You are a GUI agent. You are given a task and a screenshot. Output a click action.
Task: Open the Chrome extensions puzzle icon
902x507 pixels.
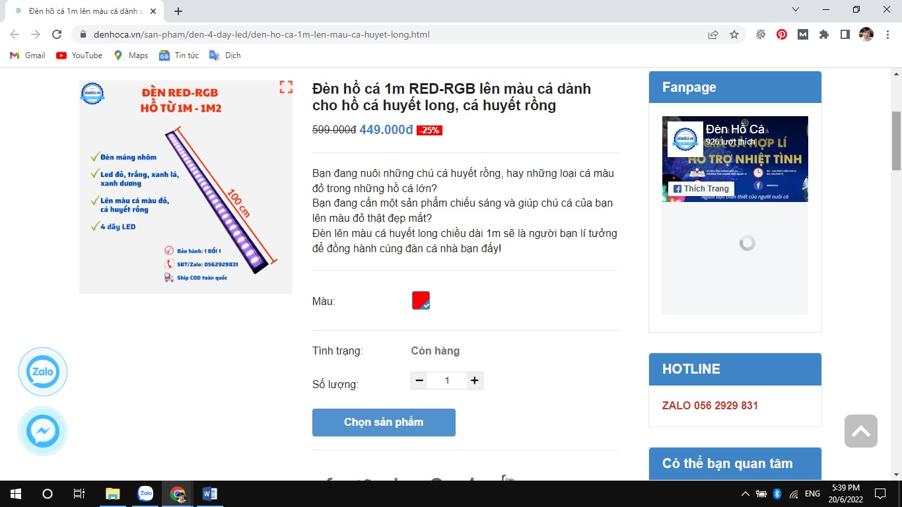(x=823, y=34)
